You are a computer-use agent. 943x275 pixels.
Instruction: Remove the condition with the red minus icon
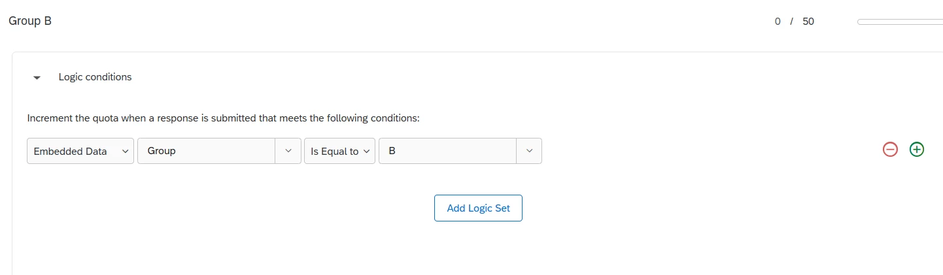pos(890,150)
